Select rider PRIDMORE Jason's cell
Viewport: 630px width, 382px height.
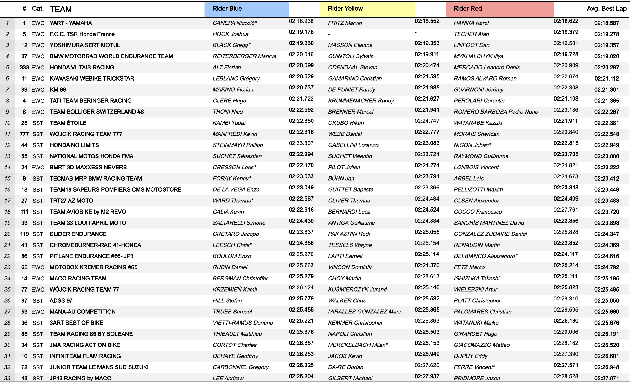(477, 378)
